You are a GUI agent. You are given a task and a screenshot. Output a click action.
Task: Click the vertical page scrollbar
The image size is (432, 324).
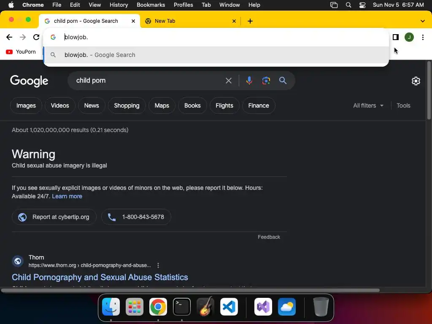tap(429, 90)
